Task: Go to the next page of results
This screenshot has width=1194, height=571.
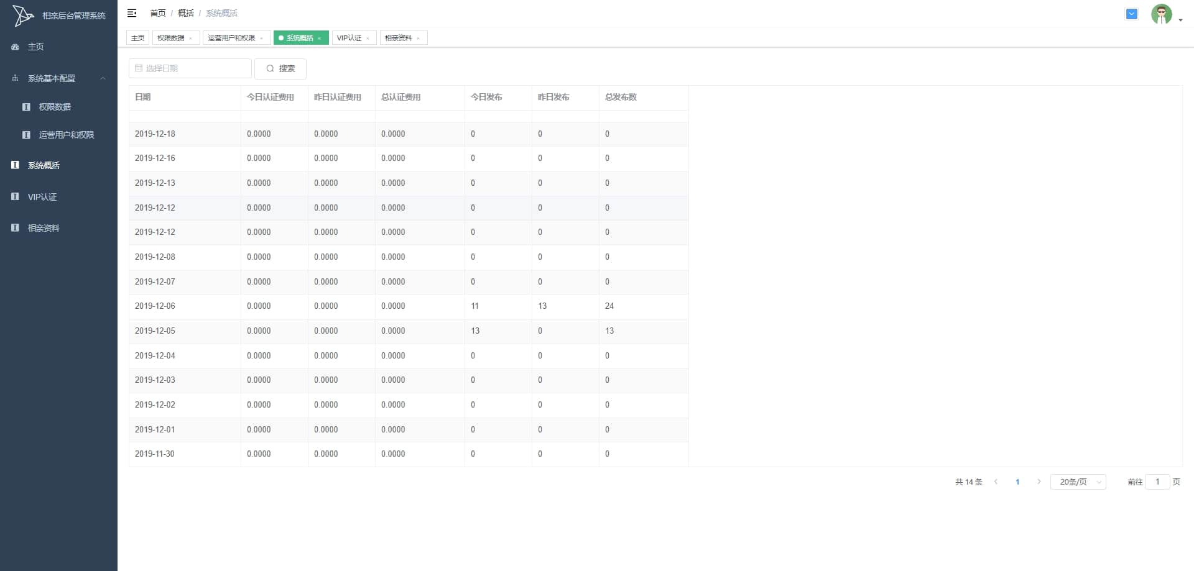Action: pos(1039,482)
